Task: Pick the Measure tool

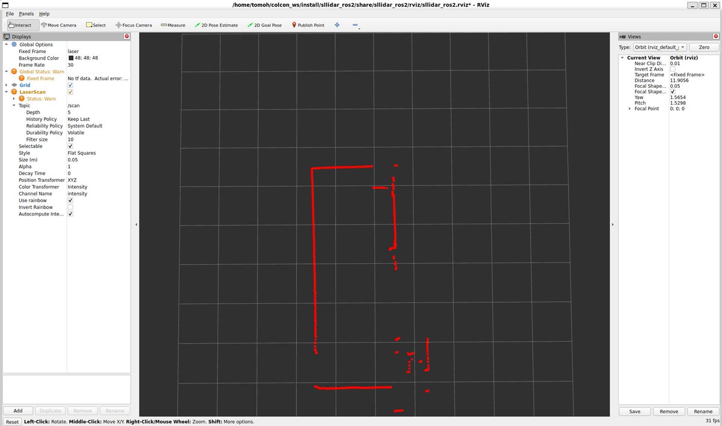Action: pos(173,25)
